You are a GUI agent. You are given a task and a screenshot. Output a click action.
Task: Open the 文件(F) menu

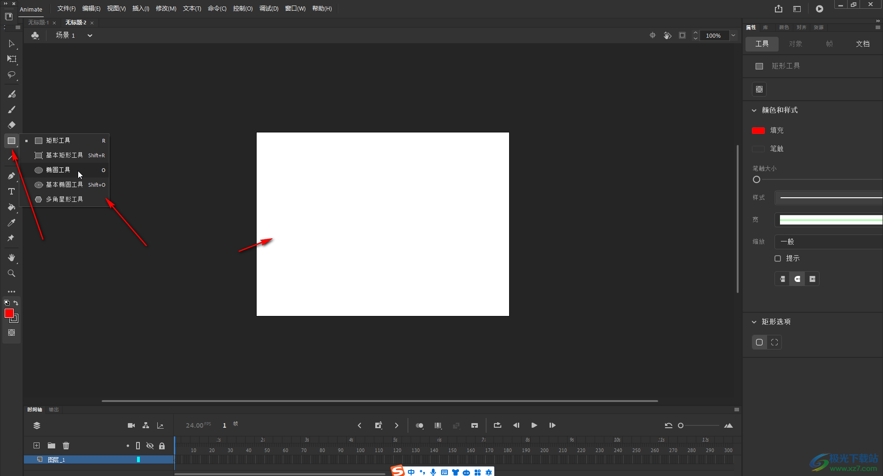tap(66, 9)
